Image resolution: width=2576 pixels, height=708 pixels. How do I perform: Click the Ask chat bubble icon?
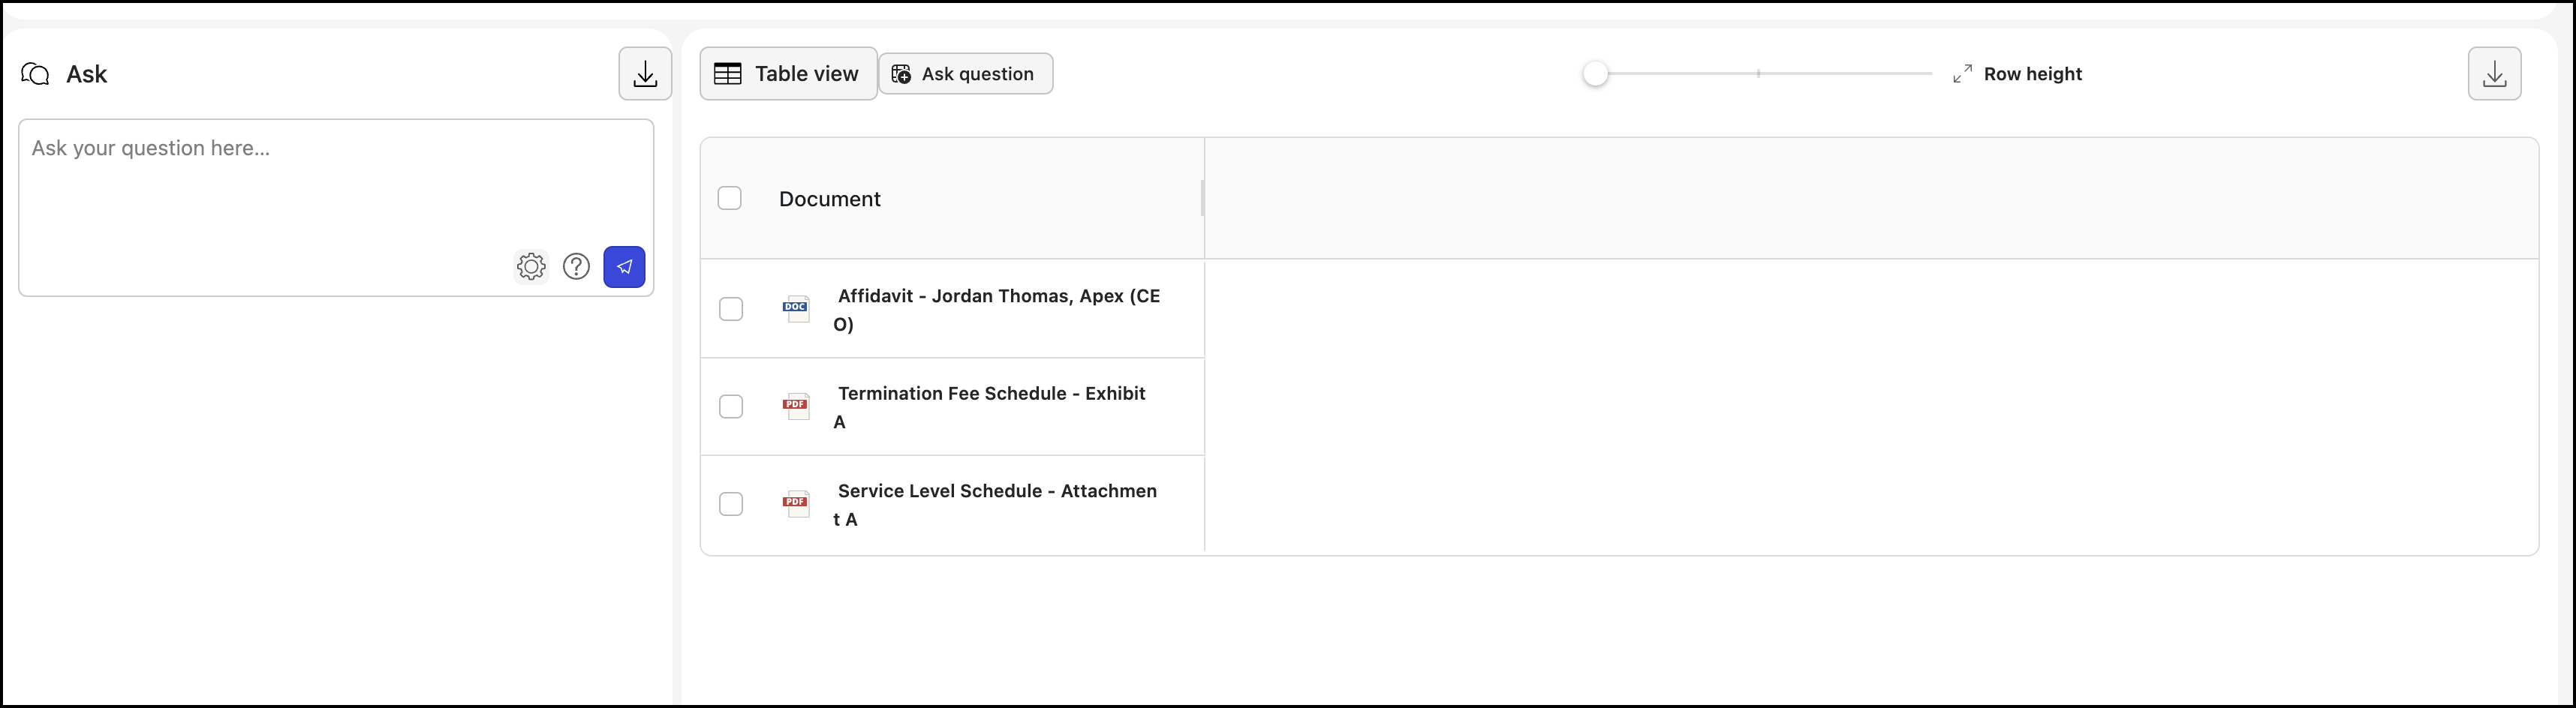click(35, 74)
